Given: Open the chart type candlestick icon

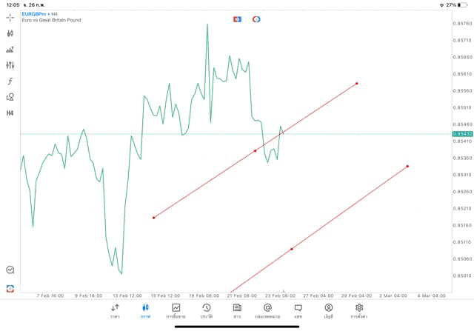Looking at the screenshot, I should click(10, 33).
